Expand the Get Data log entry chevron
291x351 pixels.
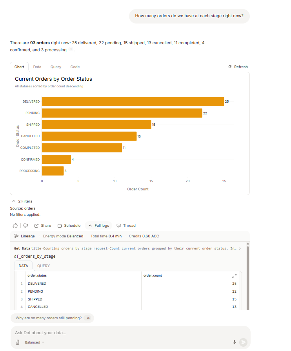pyautogui.click(x=240, y=248)
